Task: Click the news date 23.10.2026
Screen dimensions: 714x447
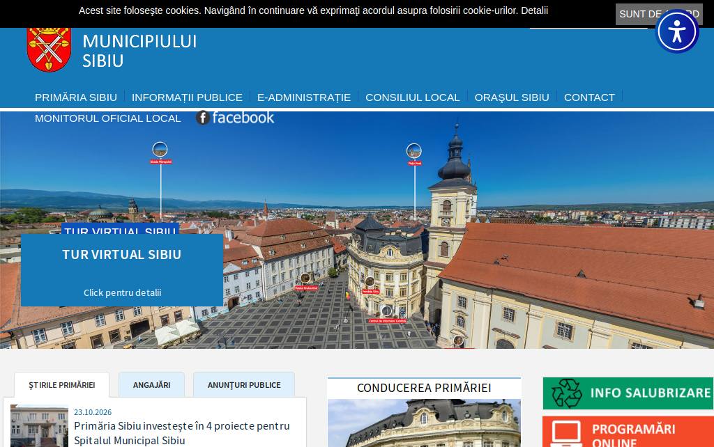Action: point(93,412)
